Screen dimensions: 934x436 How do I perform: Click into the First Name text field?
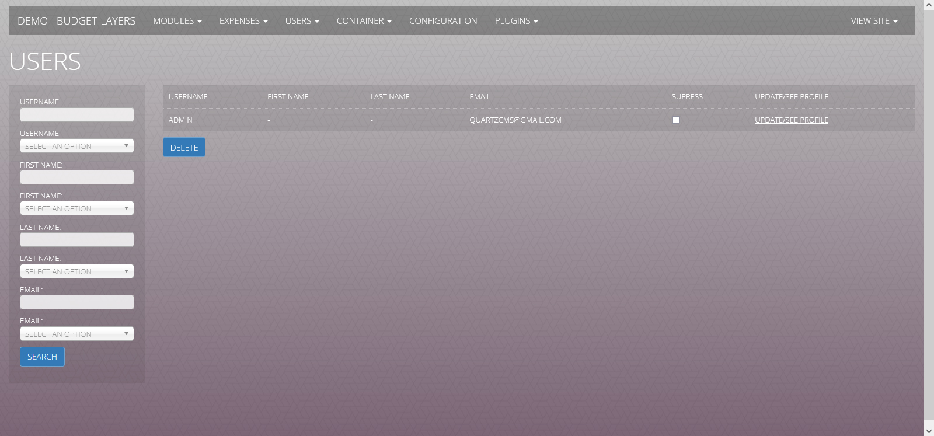(76, 177)
